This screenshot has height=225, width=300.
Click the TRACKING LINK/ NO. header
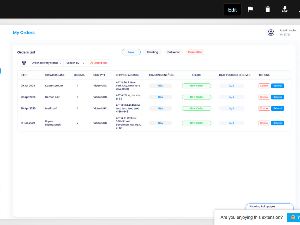(161, 75)
